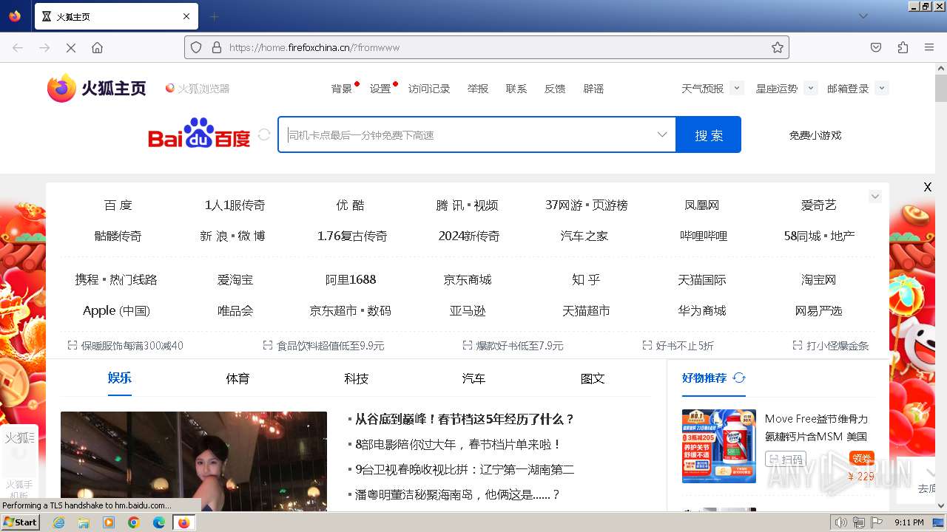Refresh the search engine switch icon
The width and height of the screenshot is (947, 532).
[x=264, y=135]
